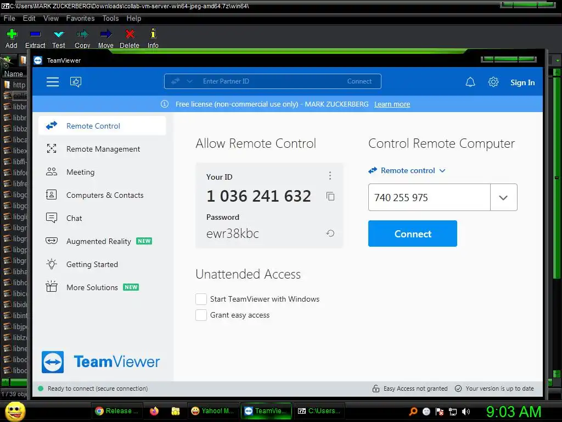Screen dimensions: 562x422
Task: Refresh the random password
Action: click(x=330, y=234)
